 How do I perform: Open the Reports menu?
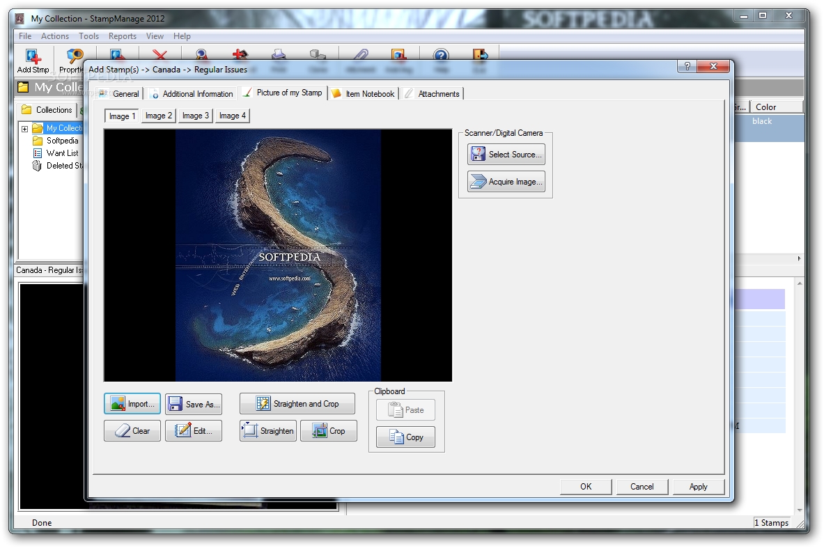coord(123,36)
